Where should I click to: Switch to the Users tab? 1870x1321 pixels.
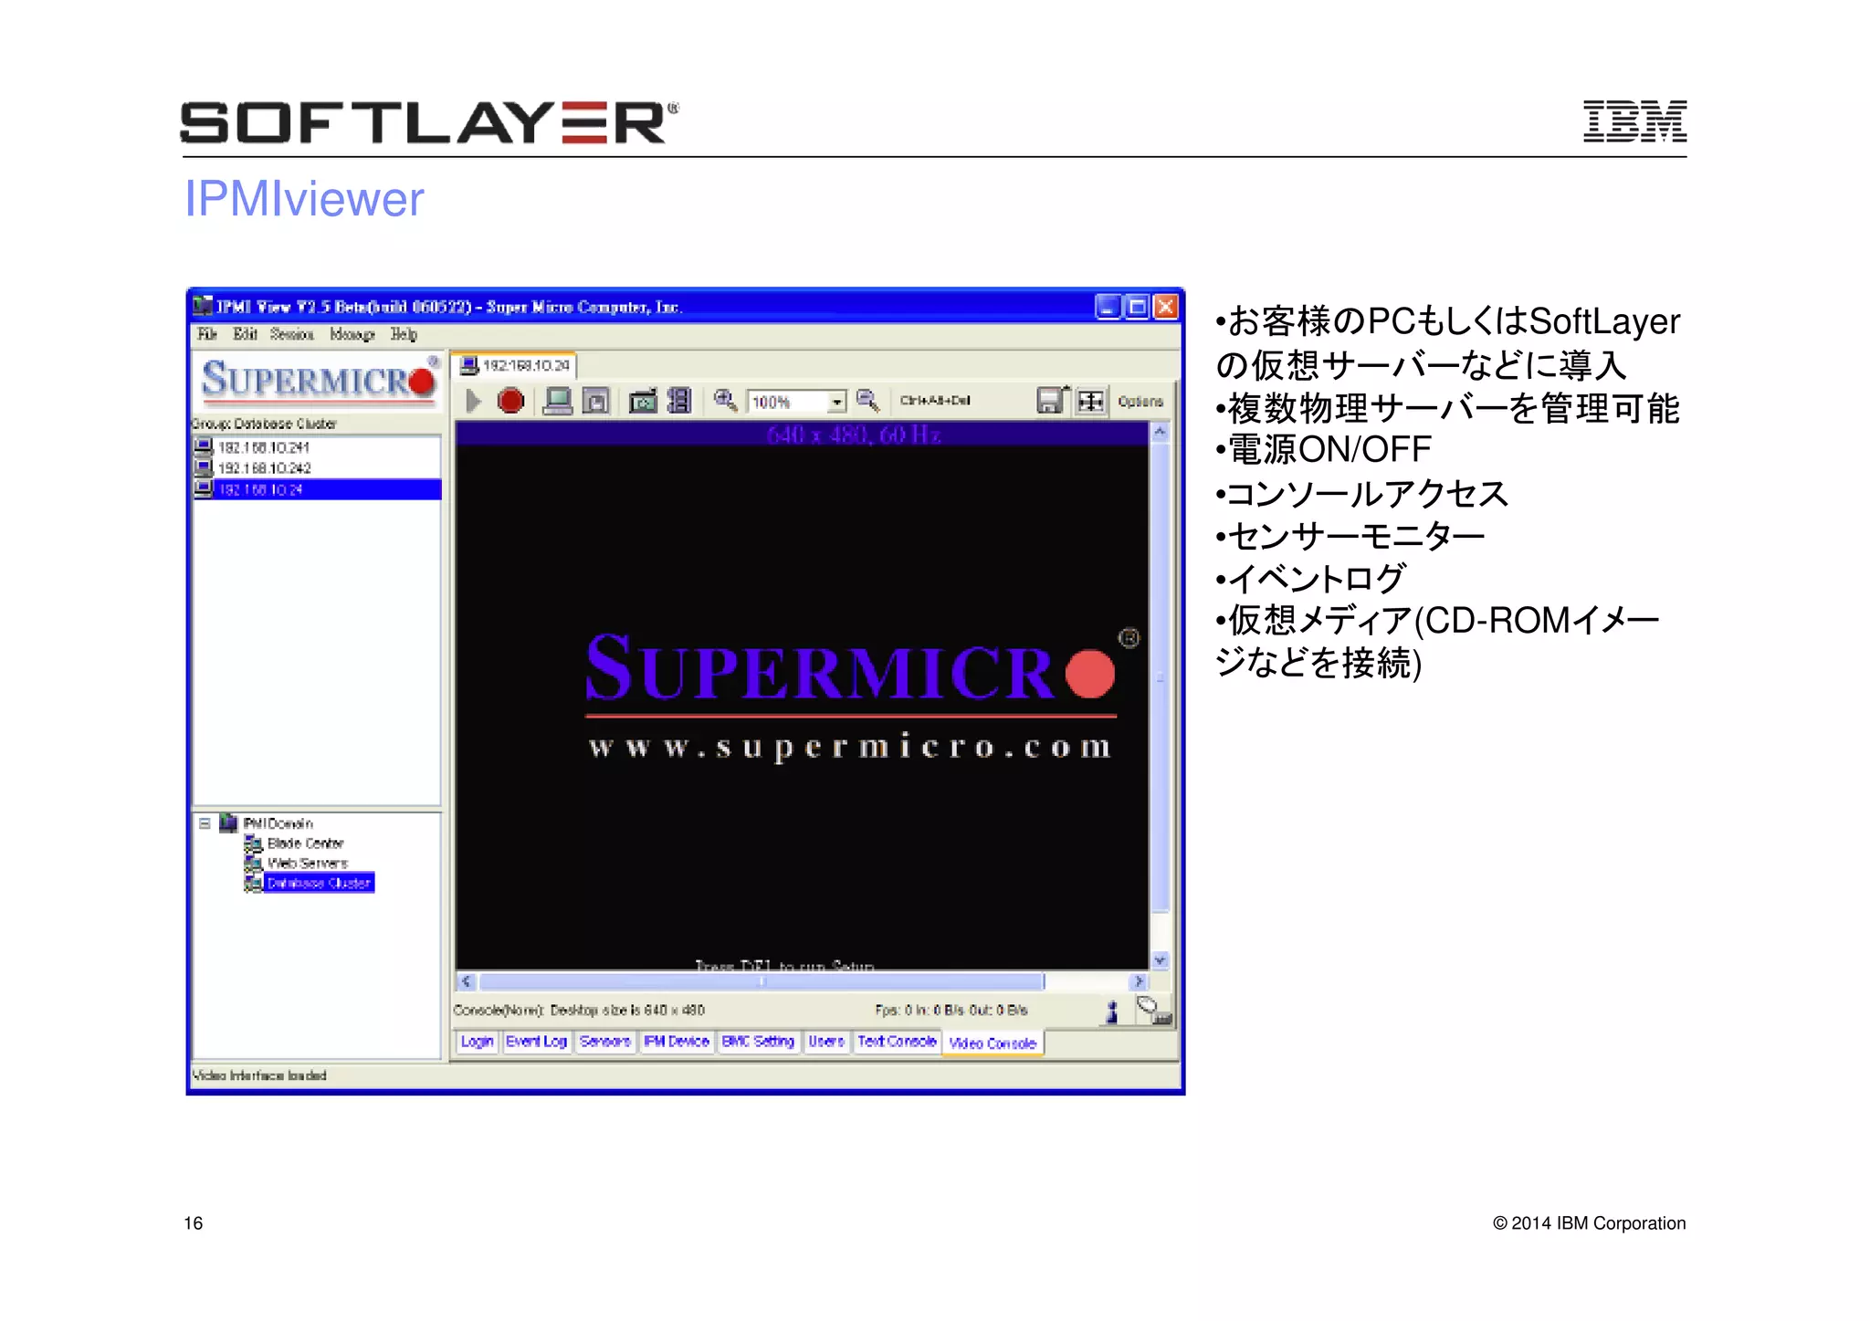pyautogui.click(x=826, y=1042)
